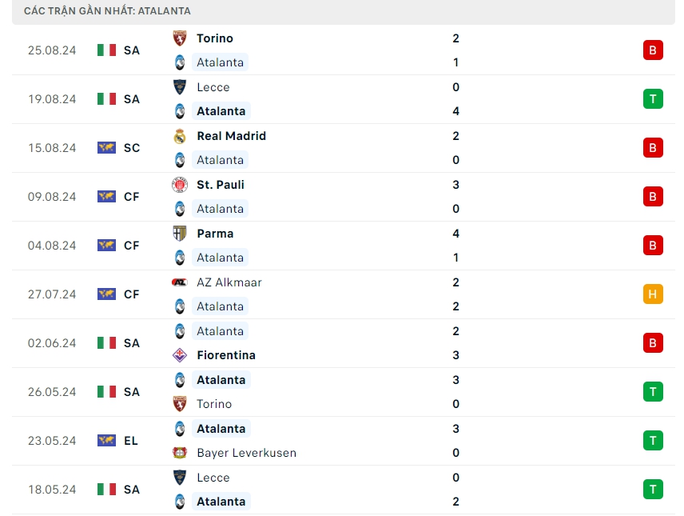Open the Fiorentina team link
Screen dimensions: 684x516
tap(226, 355)
